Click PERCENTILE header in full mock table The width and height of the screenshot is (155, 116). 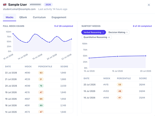tap(45, 67)
